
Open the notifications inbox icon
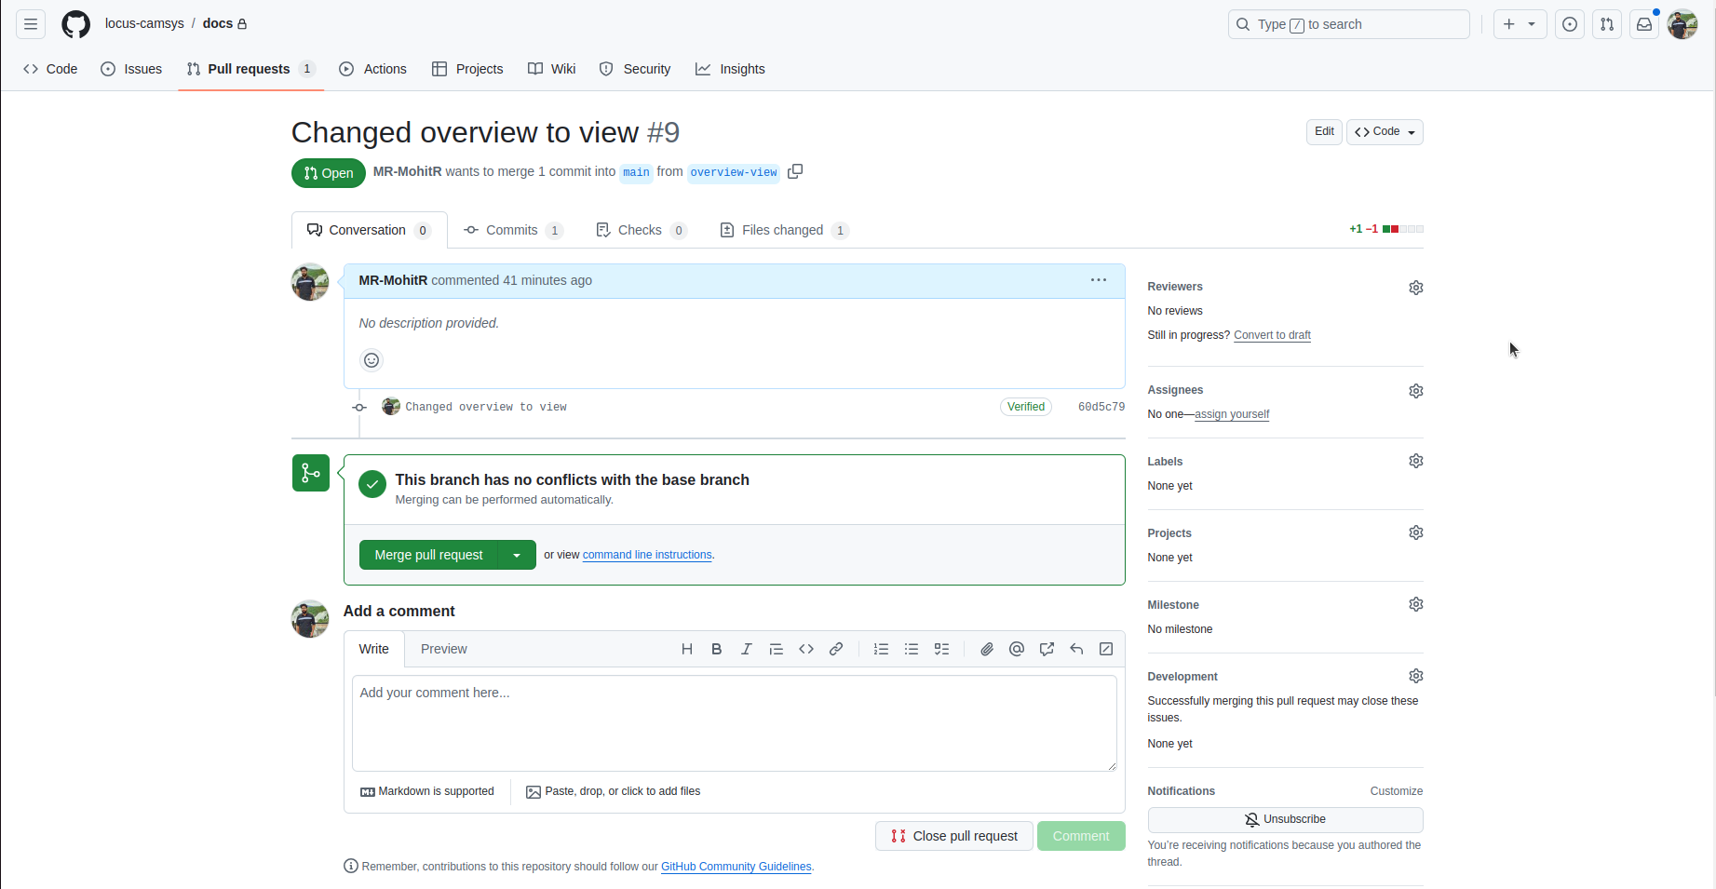[1644, 24]
